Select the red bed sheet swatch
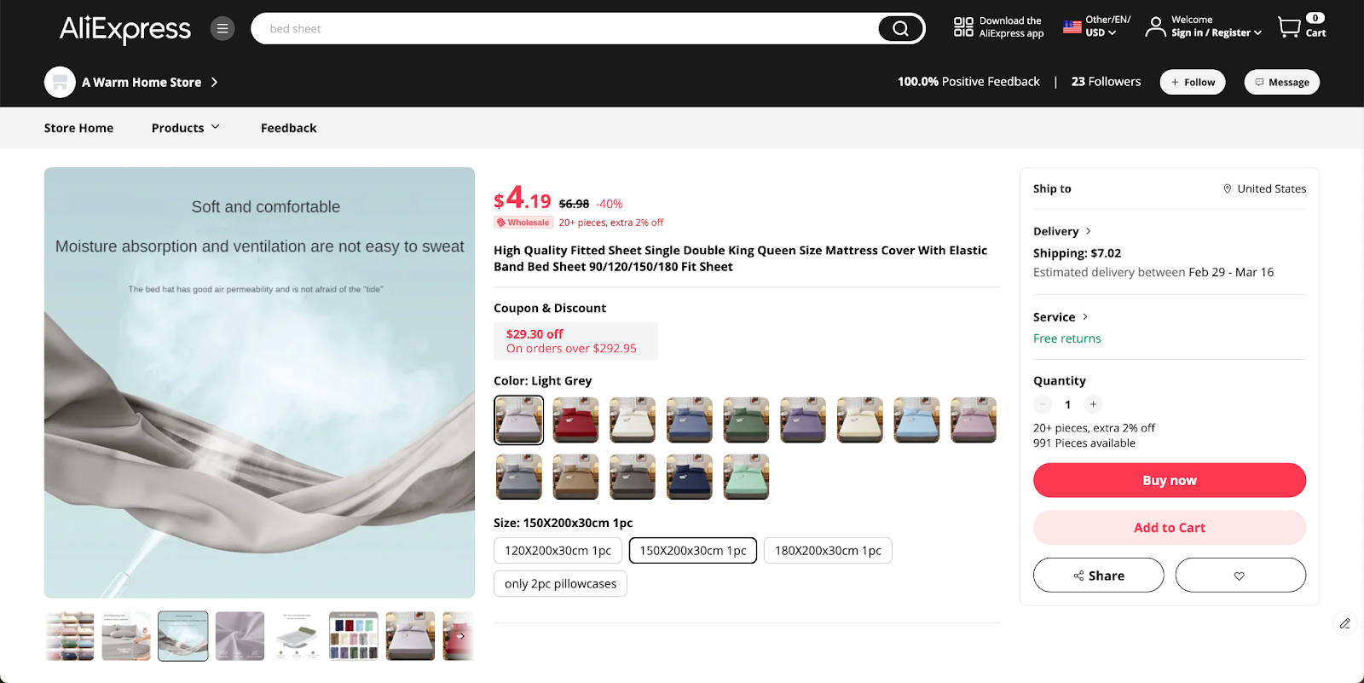The width and height of the screenshot is (1364, 683). [x=575, y=420]
